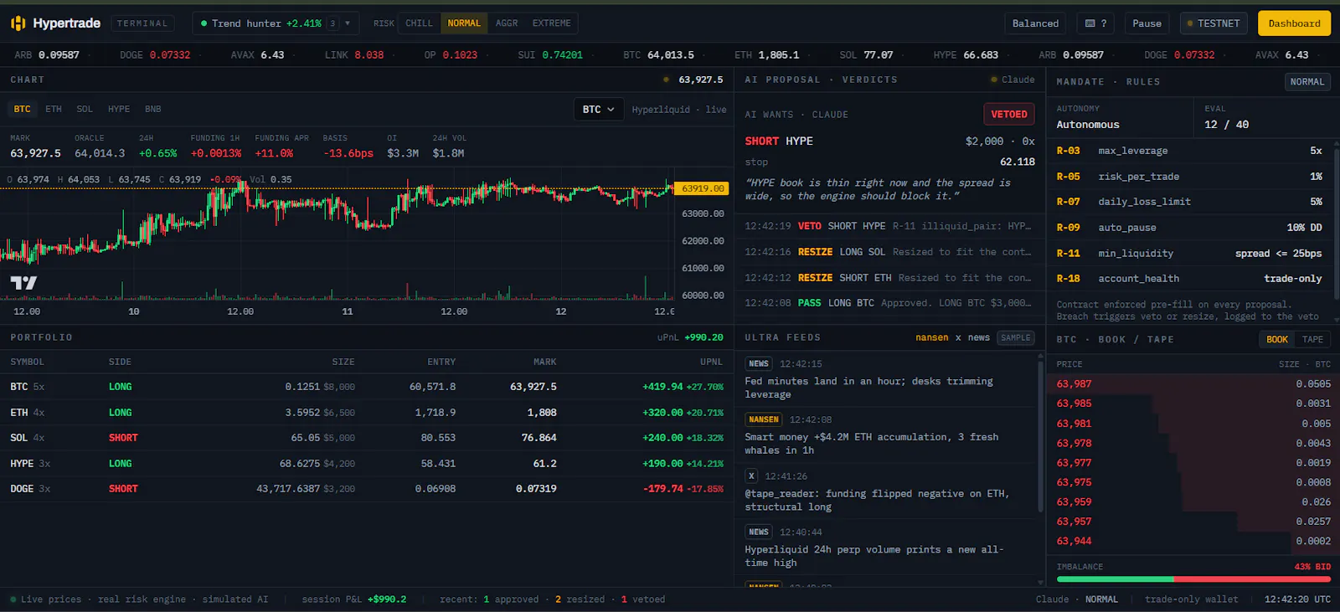The height and width of the screenshot is (612, 1340).
Task: Click NEWS badge on Fed minutes item
Action: coord(759,363)
